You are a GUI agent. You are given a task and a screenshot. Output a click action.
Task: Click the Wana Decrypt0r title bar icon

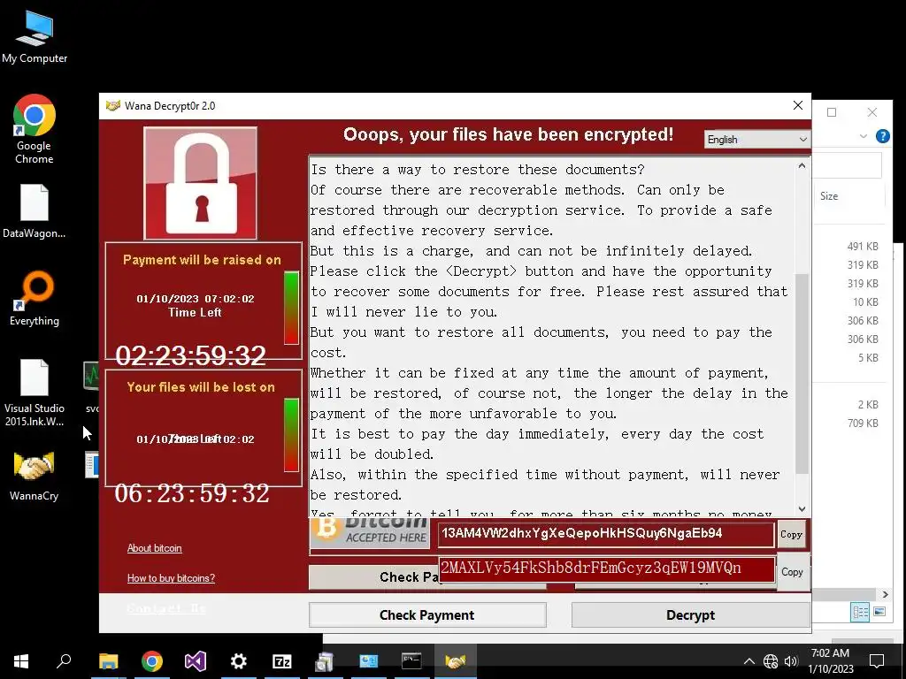click(113, 106)
